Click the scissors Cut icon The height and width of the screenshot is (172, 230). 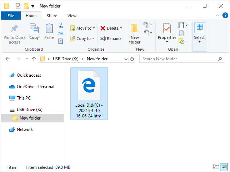coord(61,26)
